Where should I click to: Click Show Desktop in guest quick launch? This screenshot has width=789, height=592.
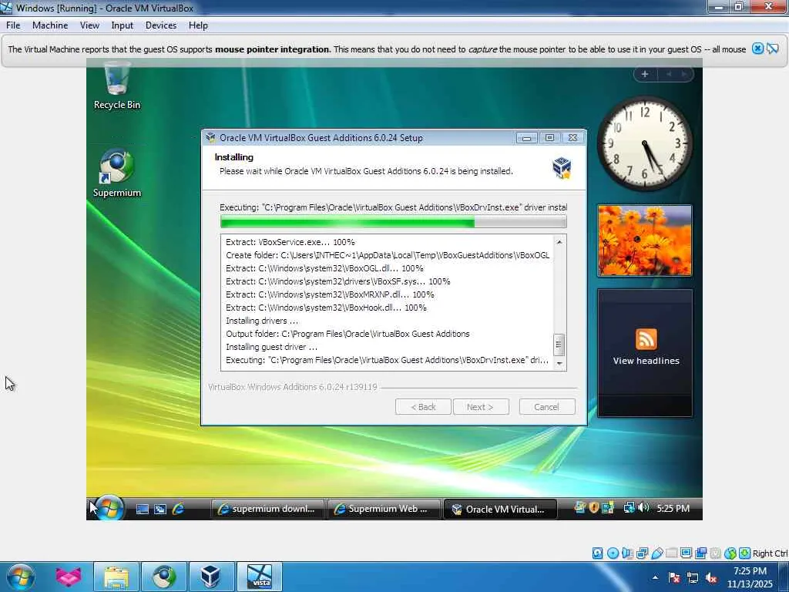click(x=143, y=509)
